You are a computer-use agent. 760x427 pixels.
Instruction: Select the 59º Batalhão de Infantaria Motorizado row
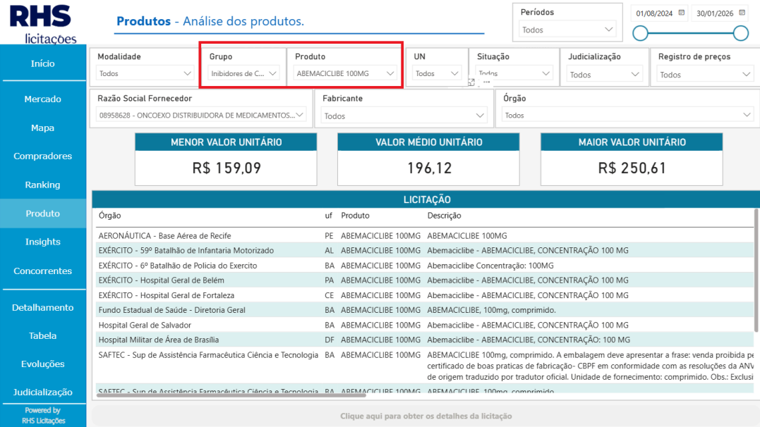click(x=425, y=250)
